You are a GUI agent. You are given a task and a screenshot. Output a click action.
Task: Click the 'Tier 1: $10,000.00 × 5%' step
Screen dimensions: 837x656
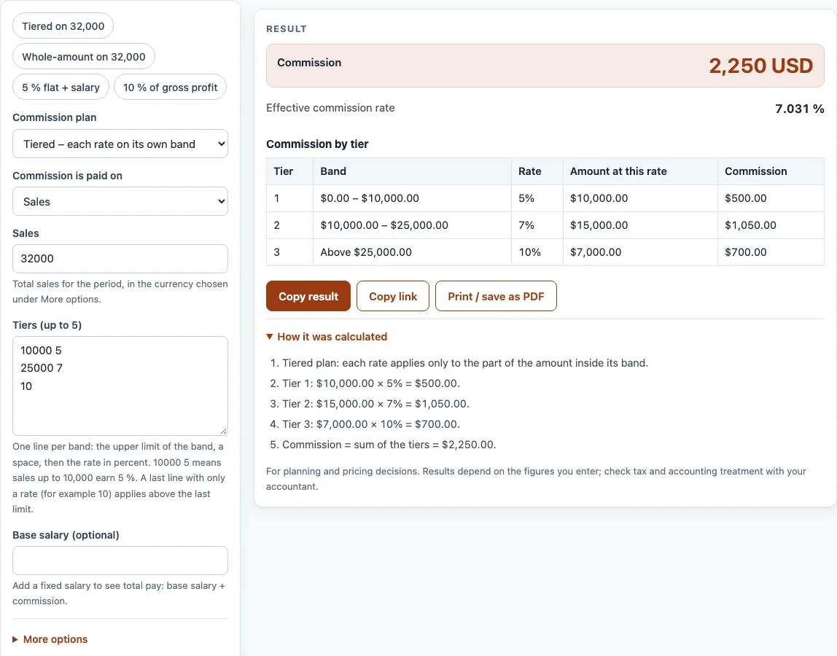coord(371,383)
